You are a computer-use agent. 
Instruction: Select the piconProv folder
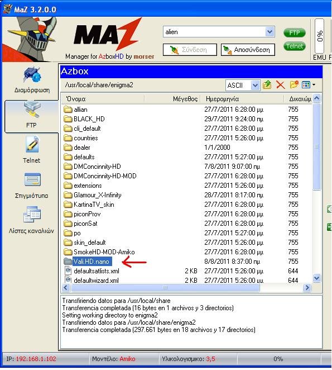(82, 214)
